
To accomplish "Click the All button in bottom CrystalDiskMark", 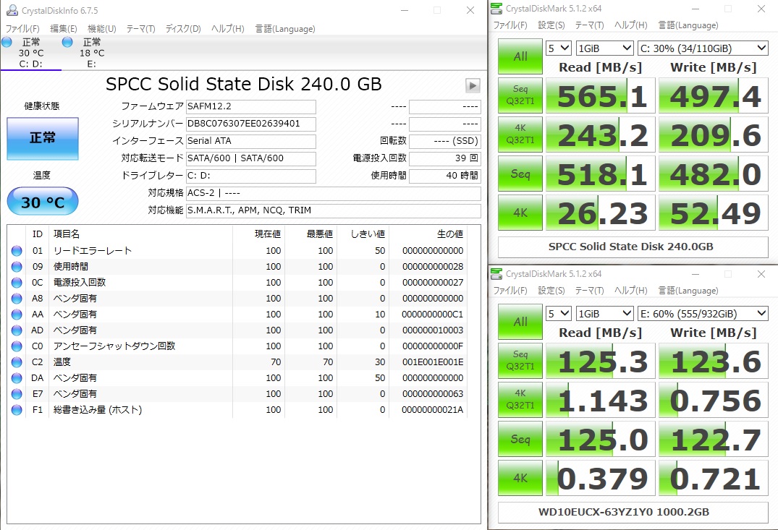I will tap(520, 322).
